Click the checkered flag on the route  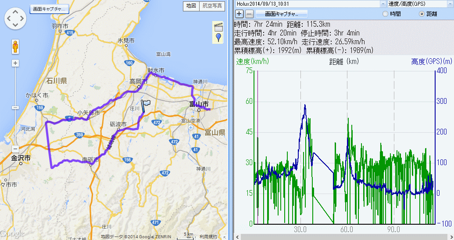point(146,105)
